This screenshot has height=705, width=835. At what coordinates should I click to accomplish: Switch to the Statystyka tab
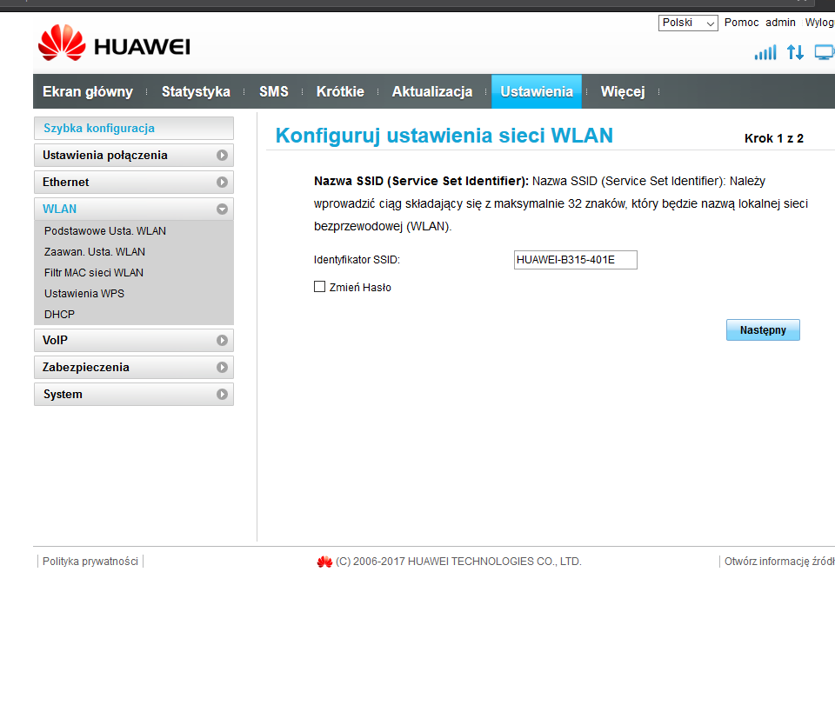(x=196, y=91)
